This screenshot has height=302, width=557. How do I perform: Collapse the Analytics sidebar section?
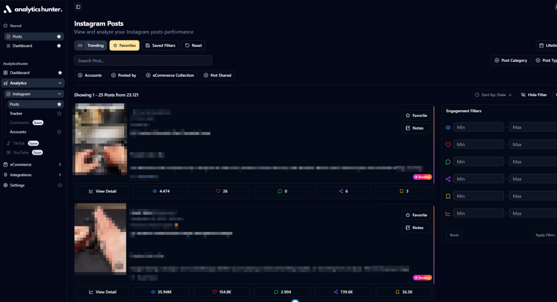click(x=33, y=83)
